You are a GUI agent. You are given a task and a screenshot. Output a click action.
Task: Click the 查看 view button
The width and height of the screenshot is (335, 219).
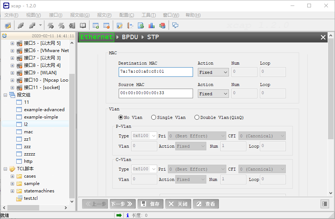[x=206, y=204]
